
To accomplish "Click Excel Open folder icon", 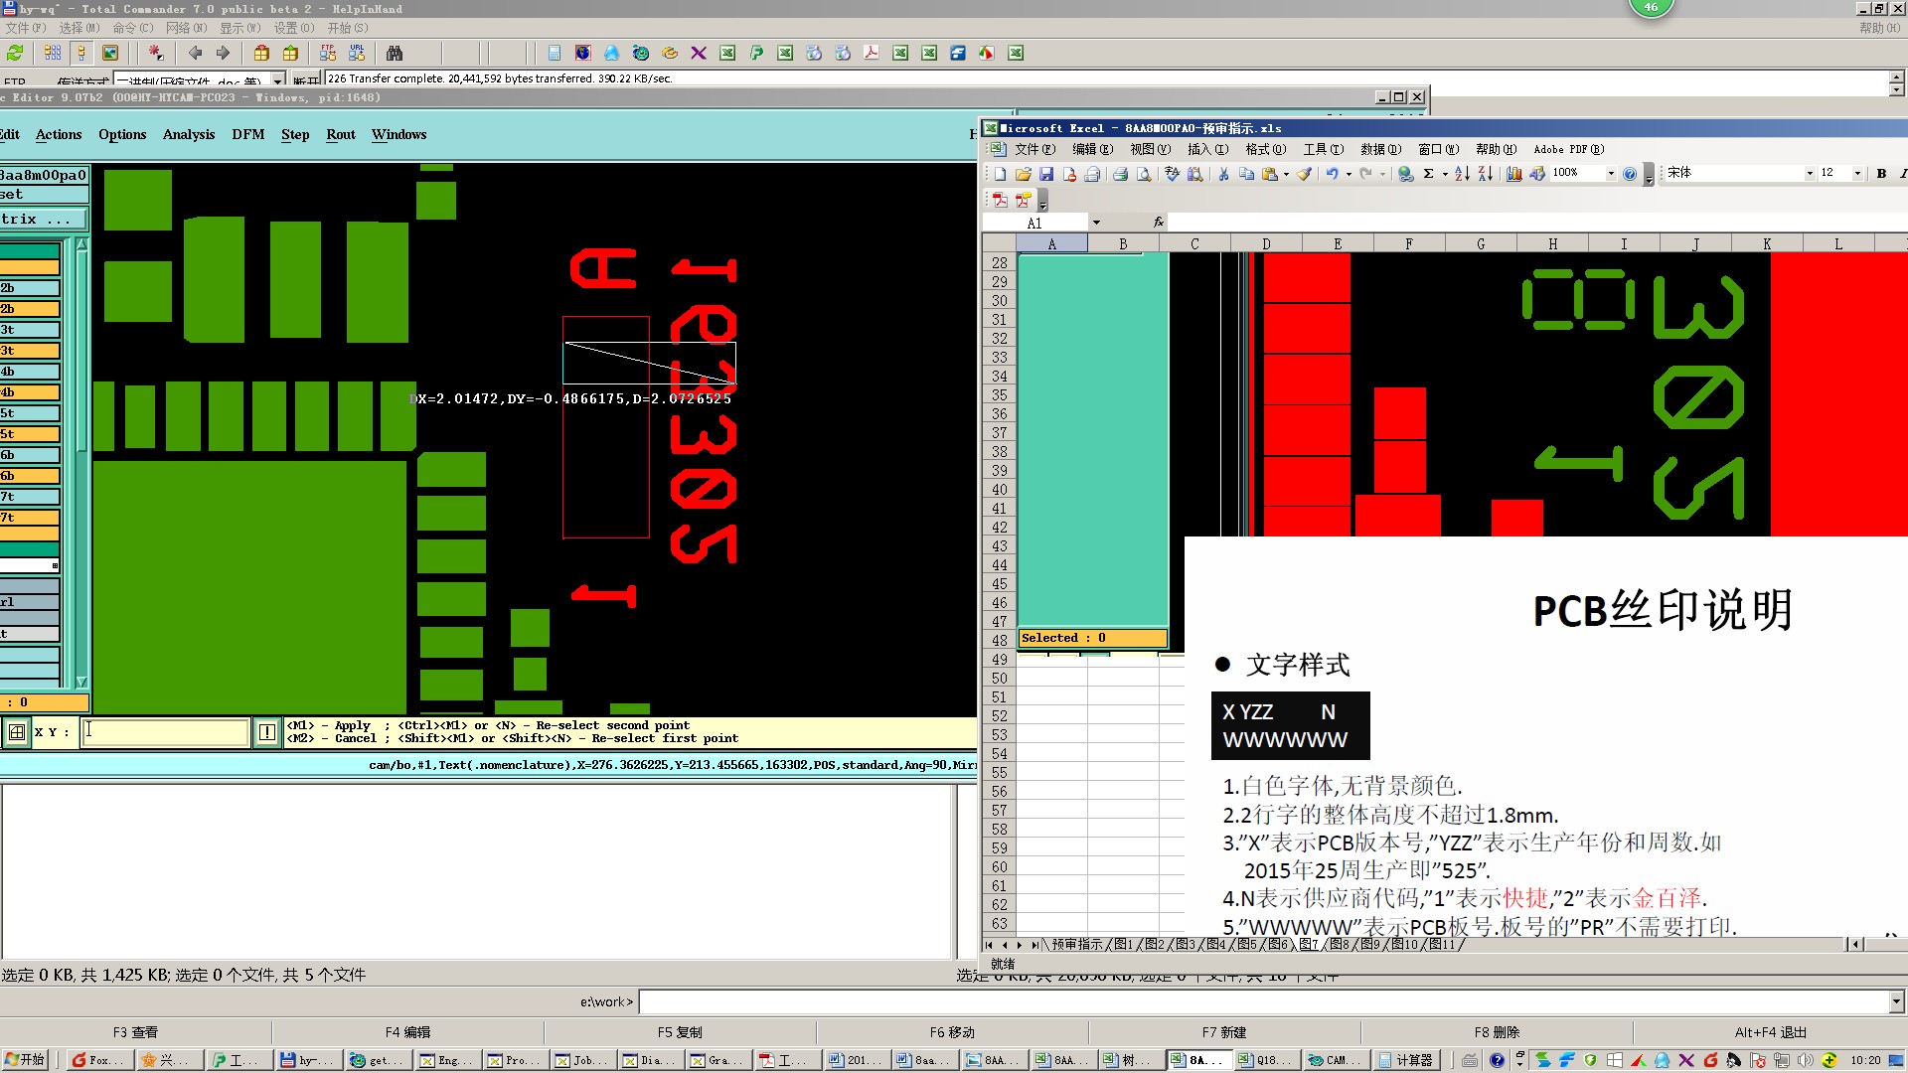I will tap(1023, 174).
